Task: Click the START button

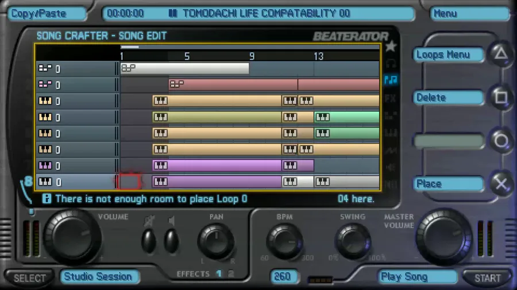Action: (x=487, y=278)
